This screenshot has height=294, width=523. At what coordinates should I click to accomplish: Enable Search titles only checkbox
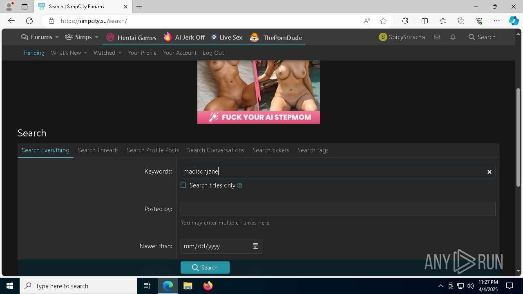[x=183, y=185]
